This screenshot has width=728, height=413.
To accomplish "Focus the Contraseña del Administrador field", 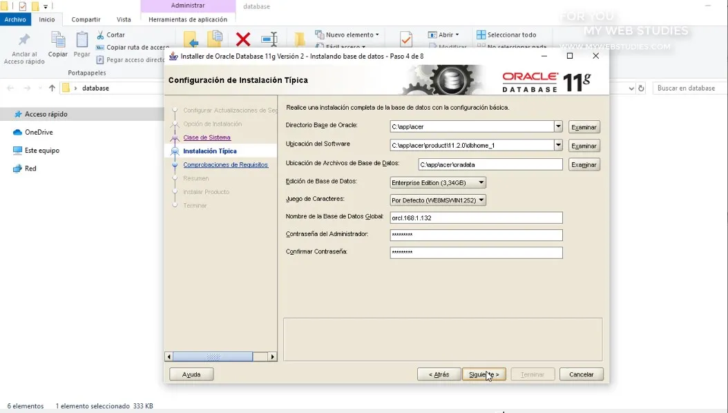I will pos(477,235).
